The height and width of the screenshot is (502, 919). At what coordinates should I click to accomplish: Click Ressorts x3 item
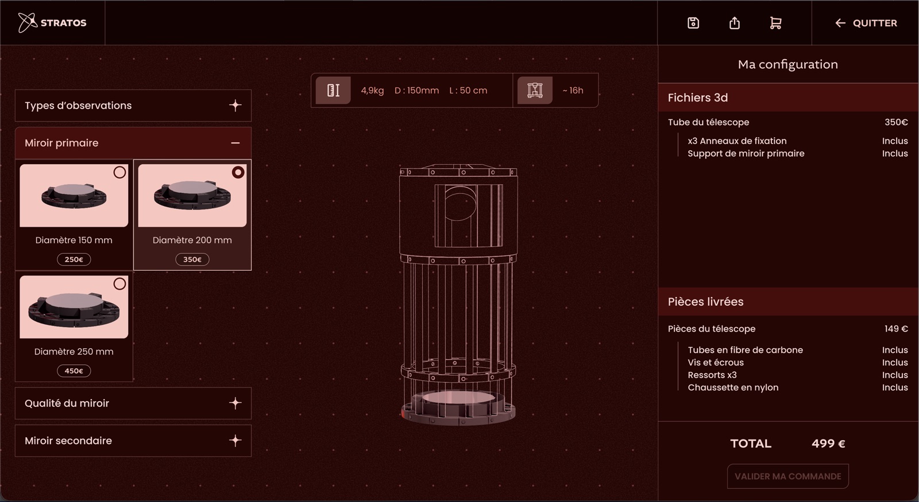[712, 375]
